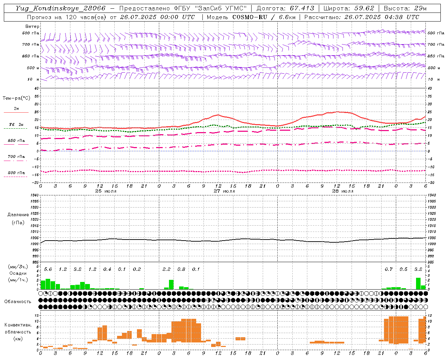Viewport: 446px width, 356px height.
Task: Select the Высота: 29м header field
Action: [x=405, y=8]
